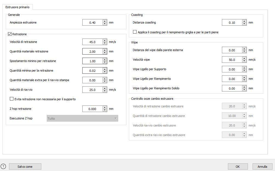Enable Evita retrazione non necessaria checkbox

point(11,99)
